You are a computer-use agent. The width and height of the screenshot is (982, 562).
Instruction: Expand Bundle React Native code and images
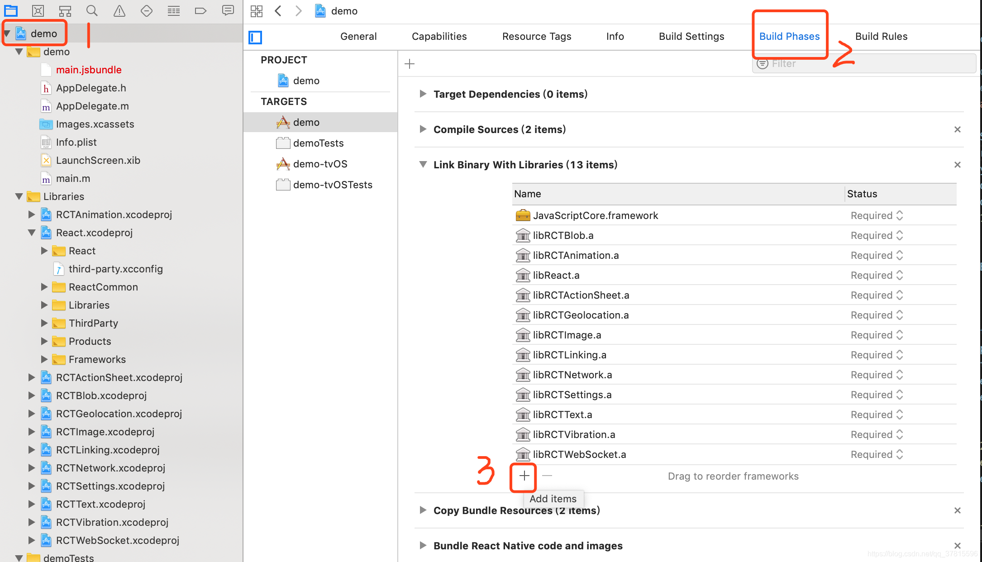click(423, 545)
